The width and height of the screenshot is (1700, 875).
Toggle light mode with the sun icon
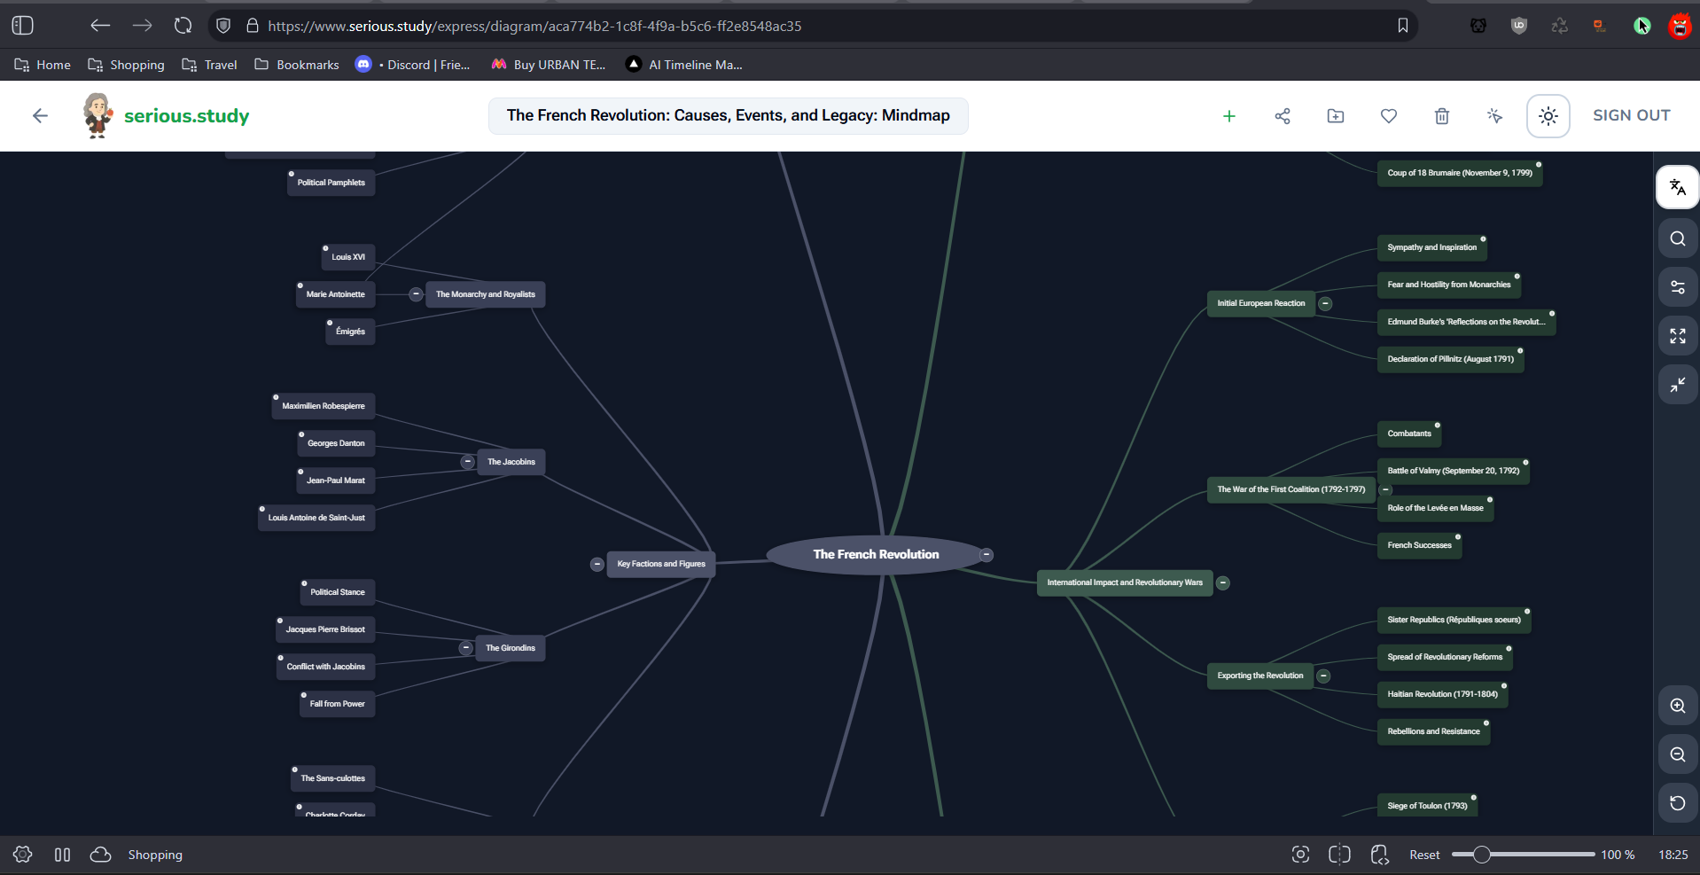(x=1548, y=116)
